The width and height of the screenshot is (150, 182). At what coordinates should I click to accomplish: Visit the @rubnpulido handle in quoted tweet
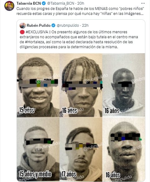68,26
